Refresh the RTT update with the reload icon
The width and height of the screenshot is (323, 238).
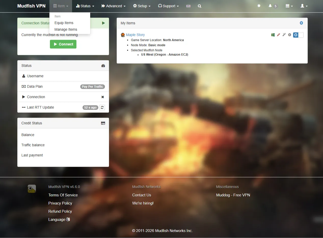[x=102, y=107]
